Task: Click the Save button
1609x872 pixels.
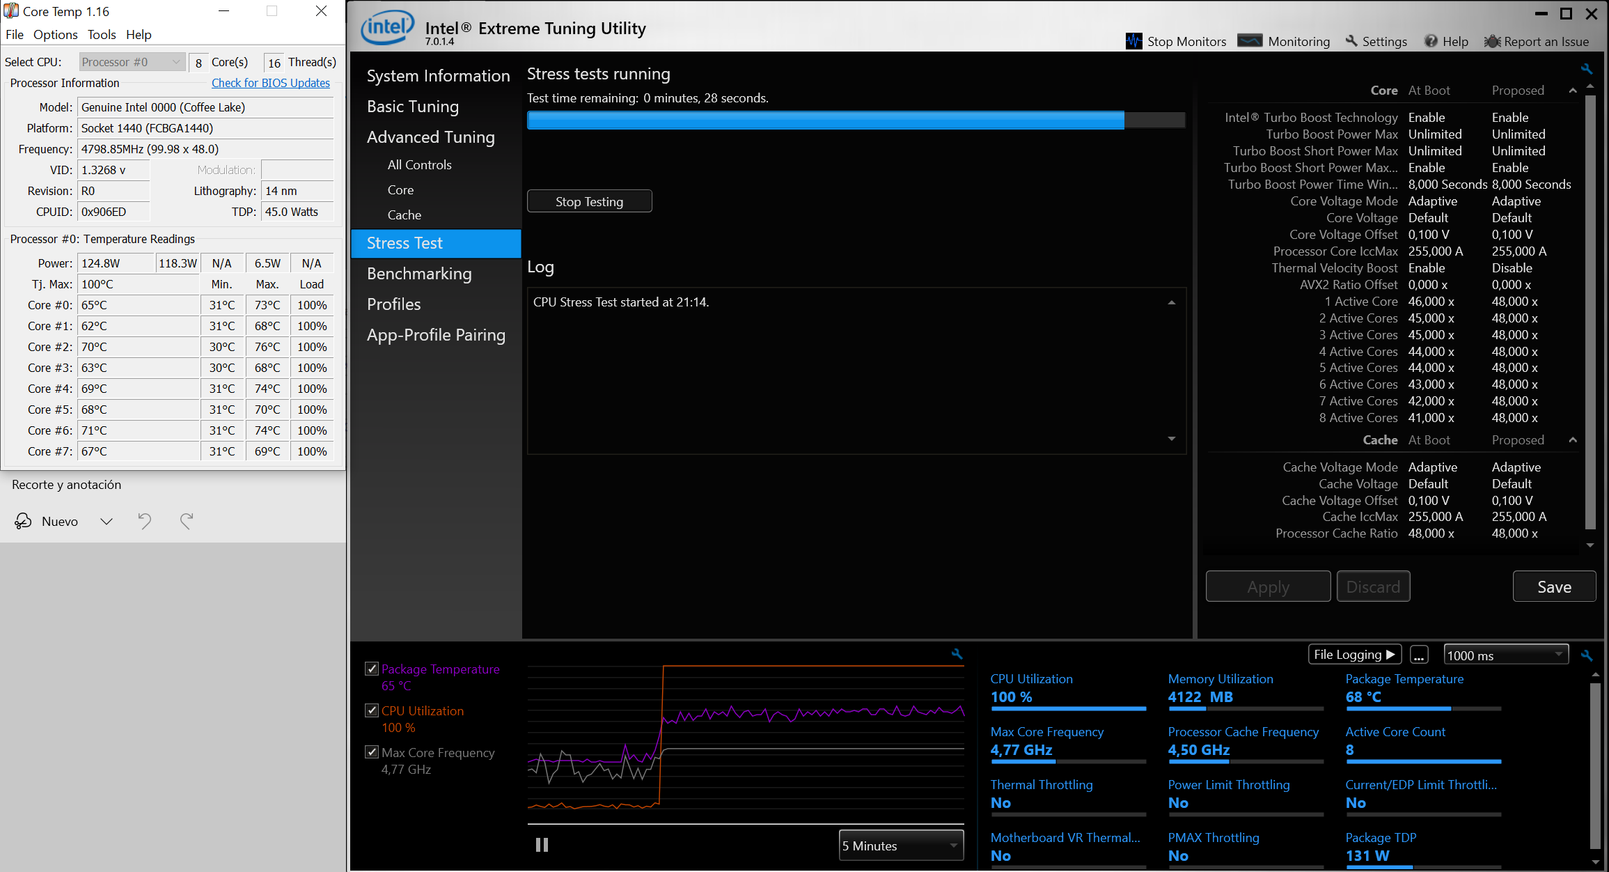Action: [x=1554, y=586]
